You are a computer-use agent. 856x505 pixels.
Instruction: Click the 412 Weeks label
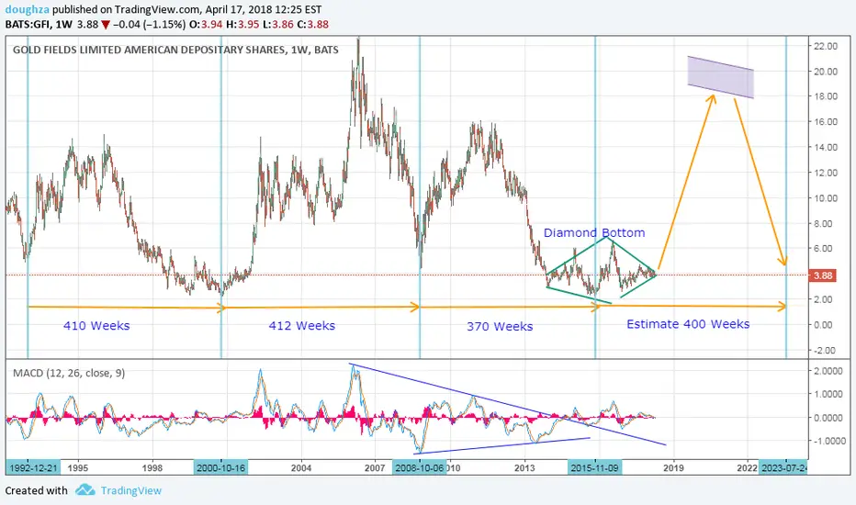[x=302, y=325]
